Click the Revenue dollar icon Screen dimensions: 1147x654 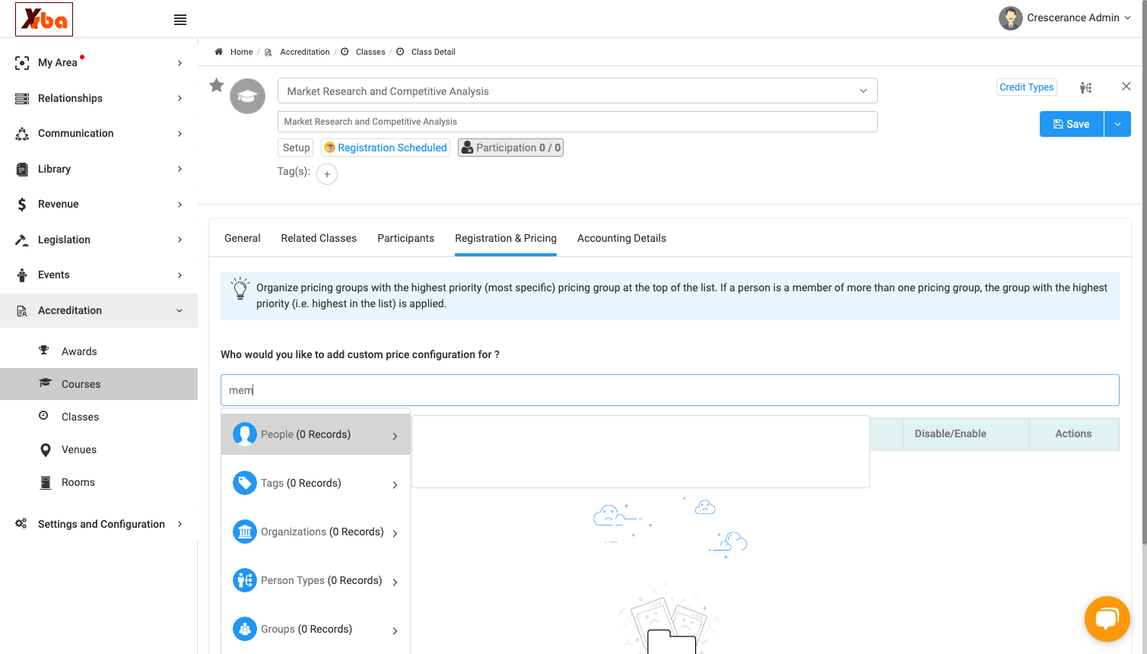[x=22, y=205]
